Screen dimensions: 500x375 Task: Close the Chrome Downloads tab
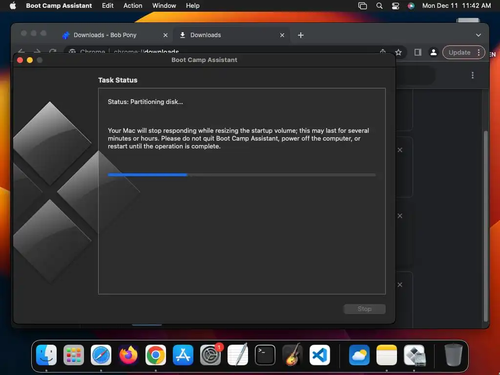[x=282, y=35]
